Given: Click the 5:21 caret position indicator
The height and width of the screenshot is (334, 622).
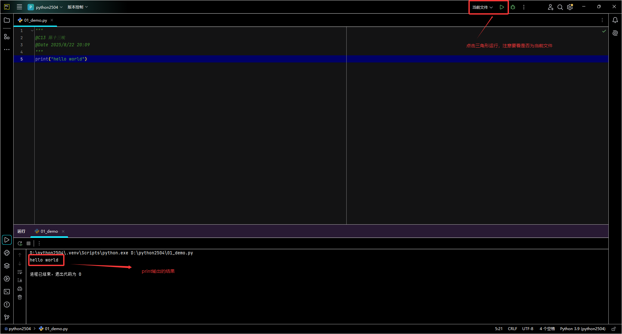Looking at the screenshot, I should point(499,328).
